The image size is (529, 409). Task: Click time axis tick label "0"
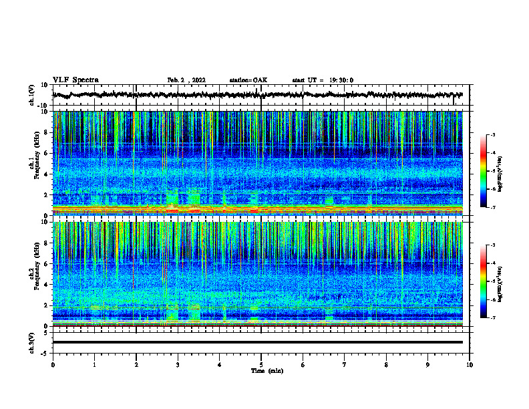click(53, 365)
